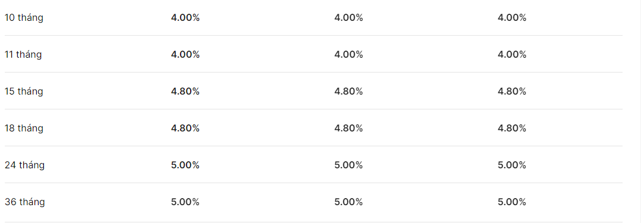The image size is (641, 223).
Task: Select the "11 tháng" row label
Action: (23, 55)
